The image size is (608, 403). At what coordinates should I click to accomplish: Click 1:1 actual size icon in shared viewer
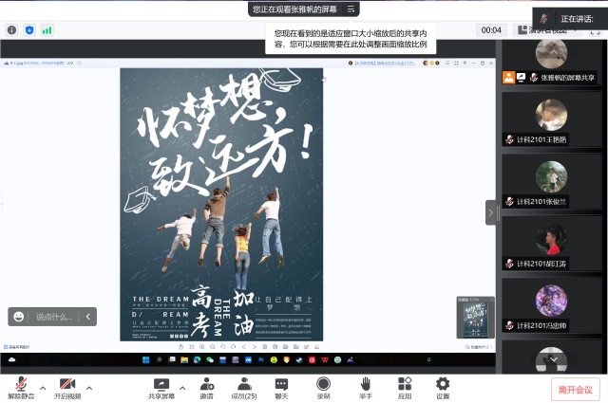[181, 347]
